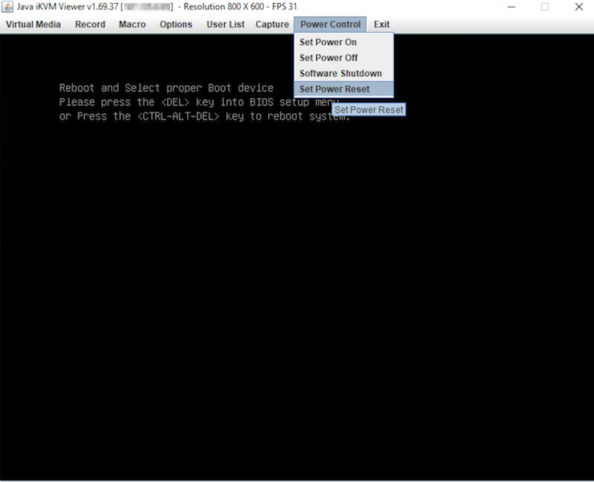Close the iKVM Viewer window
Image resolution: width=594 pixels, height=482 pixels.
pos(579,6)
